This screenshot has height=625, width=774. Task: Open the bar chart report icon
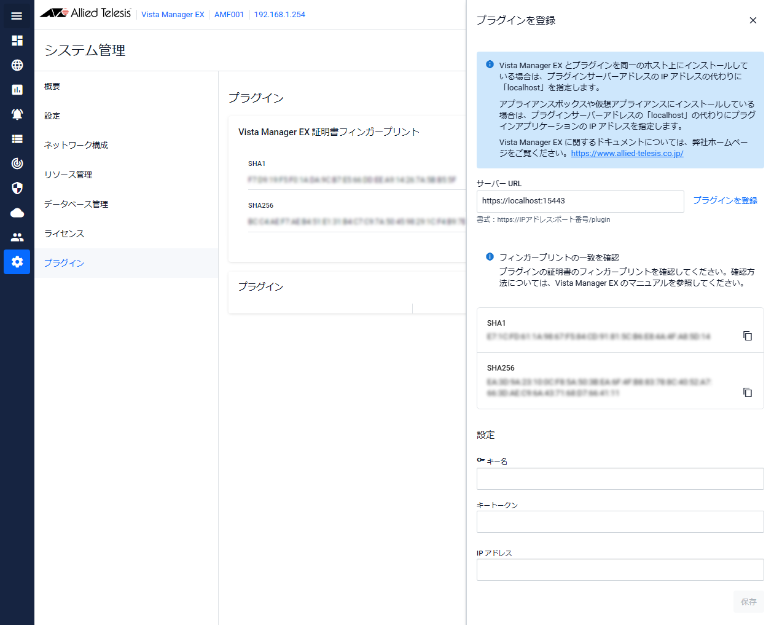17,90
